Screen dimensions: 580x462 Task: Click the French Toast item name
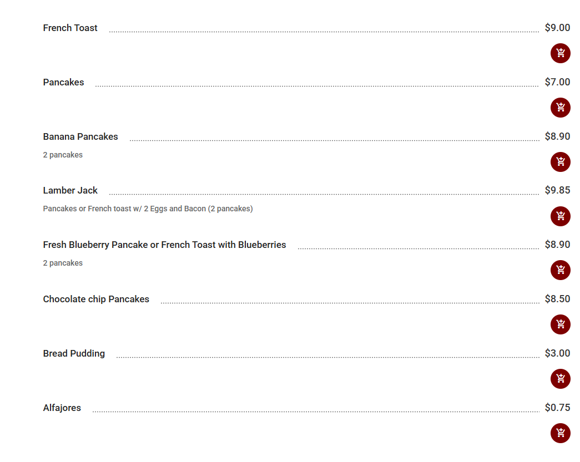pyautogui.click(x=70, y=28)
